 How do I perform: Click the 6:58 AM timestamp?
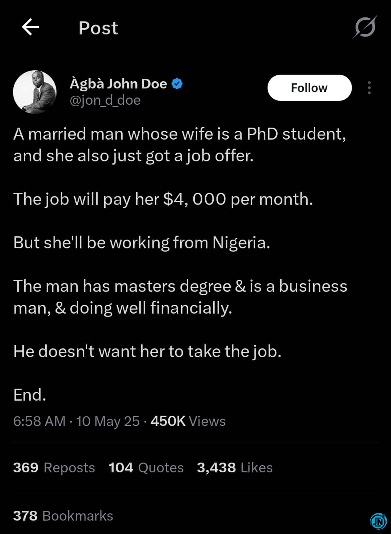pyautogui.click(x=39, y=421)
